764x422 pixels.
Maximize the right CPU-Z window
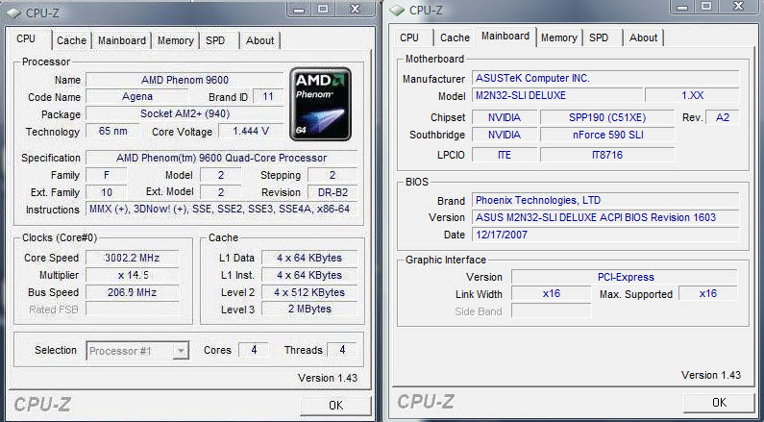(x=706, y=7)
